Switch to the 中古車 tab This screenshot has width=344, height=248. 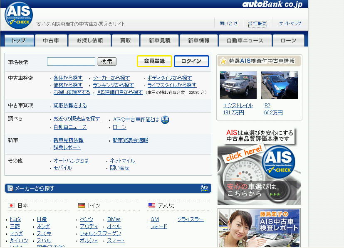click(51, 40)
